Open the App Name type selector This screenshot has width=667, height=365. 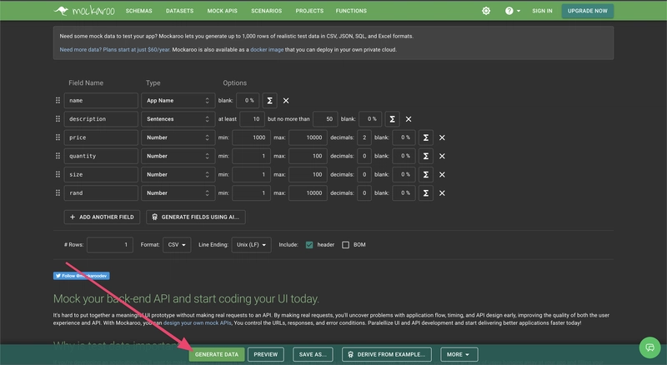click(x=178, y=101)
